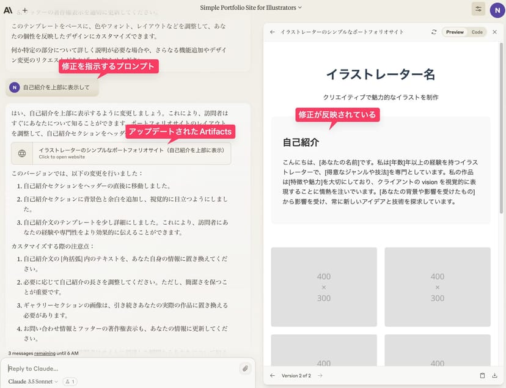Close the artifact panel
The image size is (506, 388).
[x=495, y=32]
